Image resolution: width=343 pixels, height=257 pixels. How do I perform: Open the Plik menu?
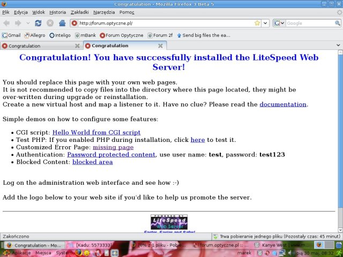pos(6,12)
